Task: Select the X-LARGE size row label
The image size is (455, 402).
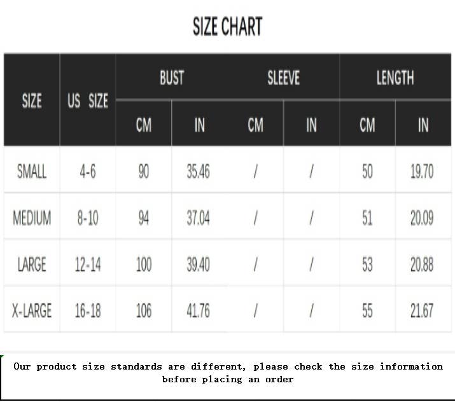Action: (x=32, y=310)
